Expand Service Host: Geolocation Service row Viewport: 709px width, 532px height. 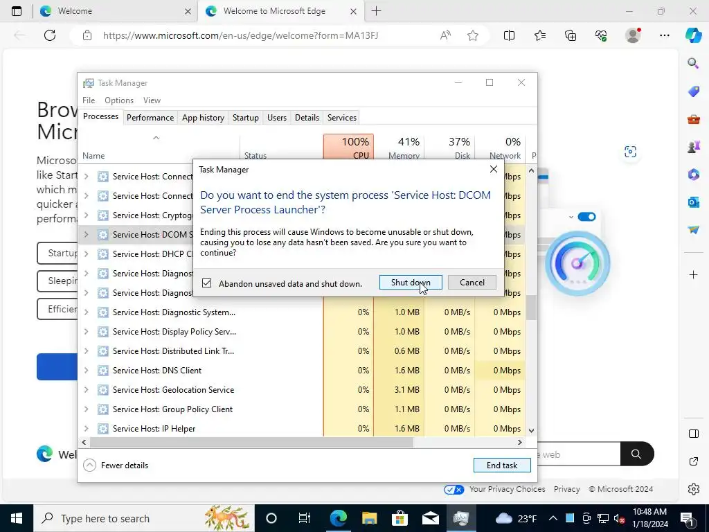click(87, 390)
